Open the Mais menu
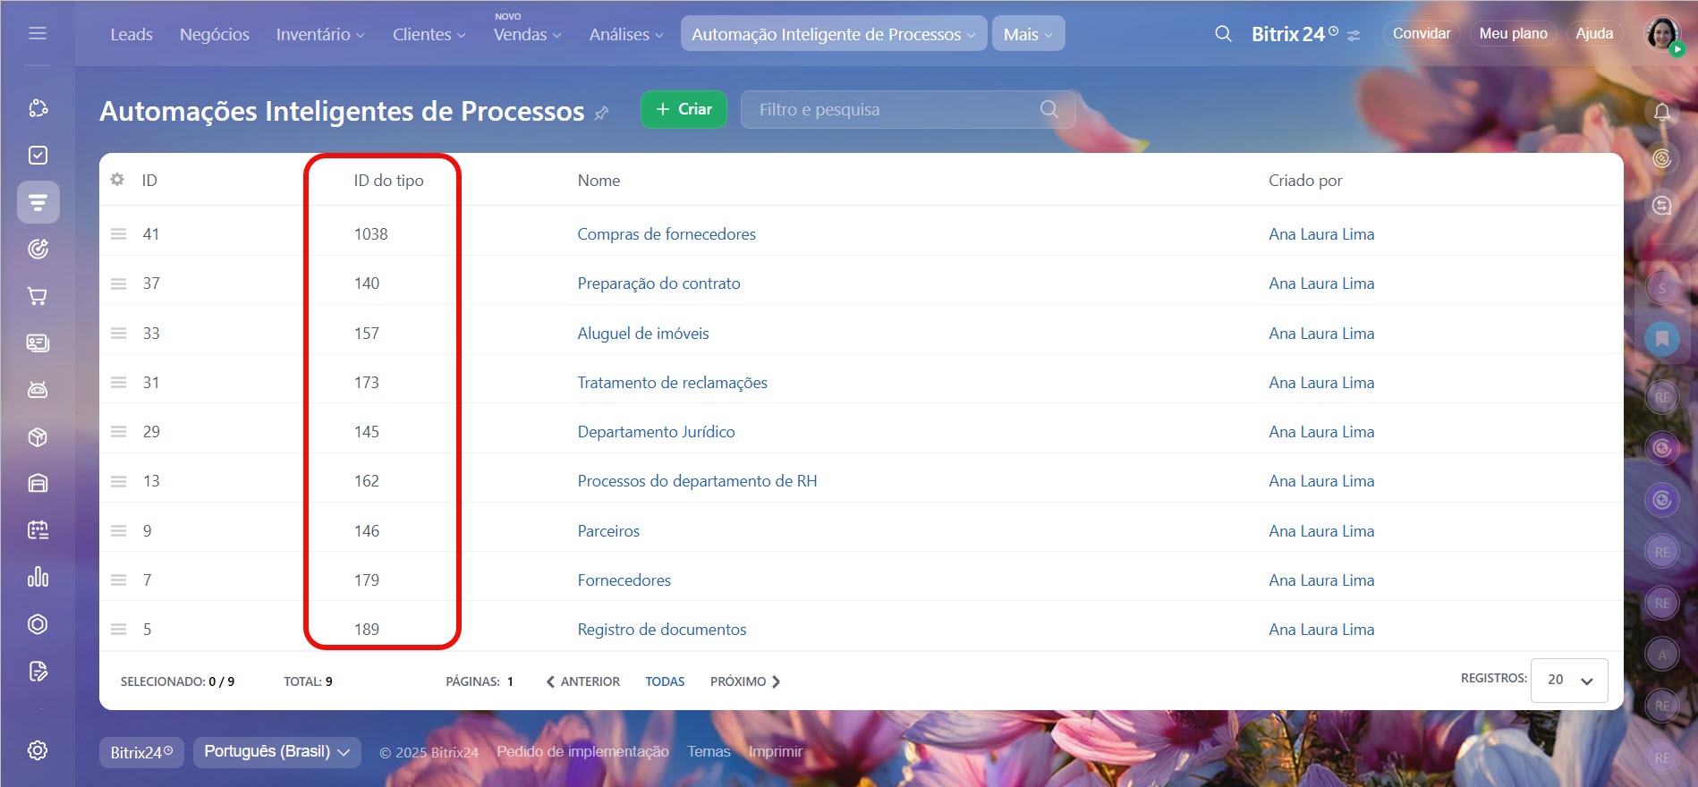1698x787 pixels. tap(1028, 34)
